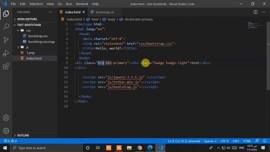The width and height of the screenshot is (270, 152).
Task: Open the Edit menu
Action: [x=22, y=4]
